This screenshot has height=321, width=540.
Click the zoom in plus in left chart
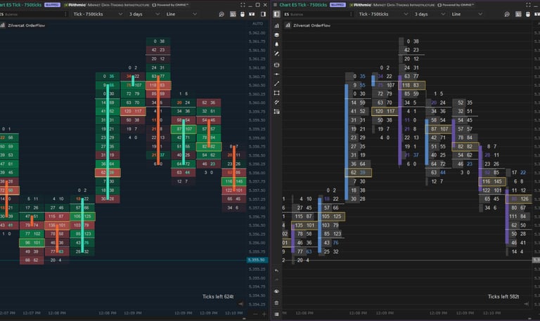[264, 314]
